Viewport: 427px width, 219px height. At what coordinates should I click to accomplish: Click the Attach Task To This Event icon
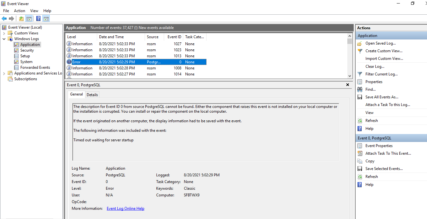(360, 153)
